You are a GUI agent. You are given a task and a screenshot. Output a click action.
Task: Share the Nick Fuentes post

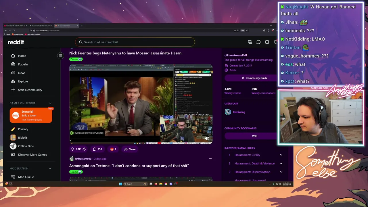130,149
